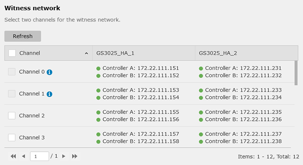Click the page number input field

(39, 156)
